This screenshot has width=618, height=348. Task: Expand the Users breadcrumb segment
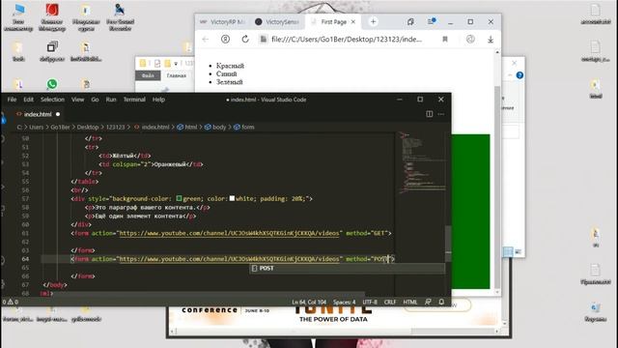click(x=37, y=127)
